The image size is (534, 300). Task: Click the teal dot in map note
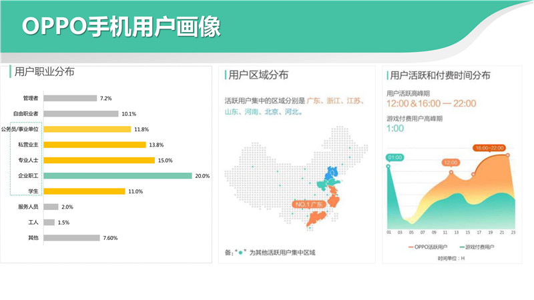point(242,252)
